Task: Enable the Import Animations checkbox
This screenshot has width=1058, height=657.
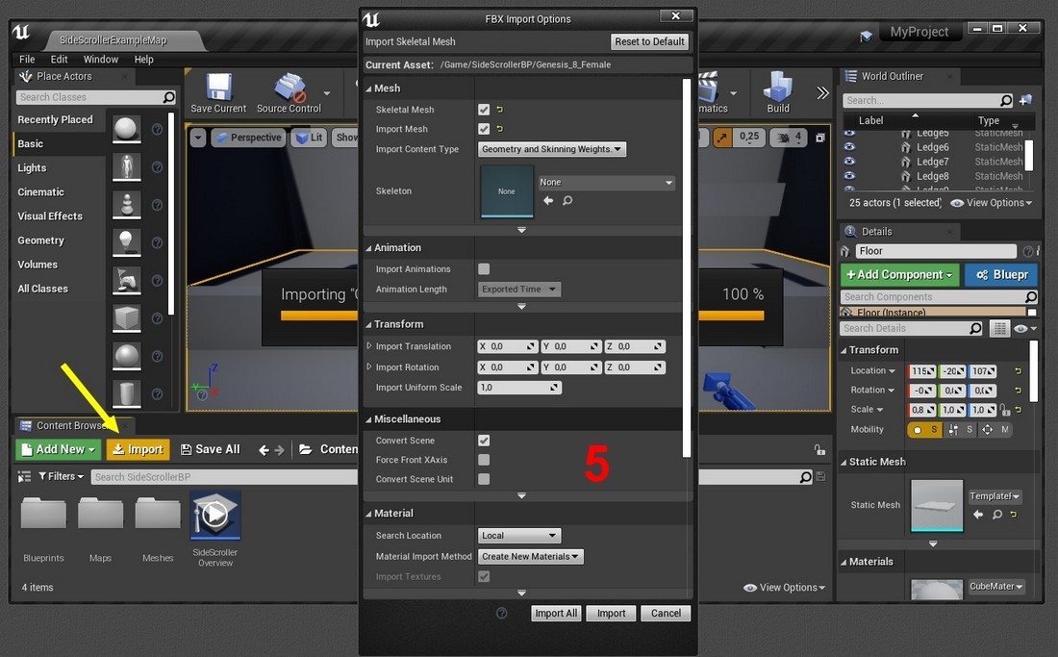Action: click(x=484, y=269)
